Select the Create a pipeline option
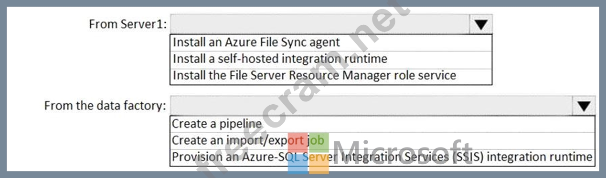 (x=382, y=124)
